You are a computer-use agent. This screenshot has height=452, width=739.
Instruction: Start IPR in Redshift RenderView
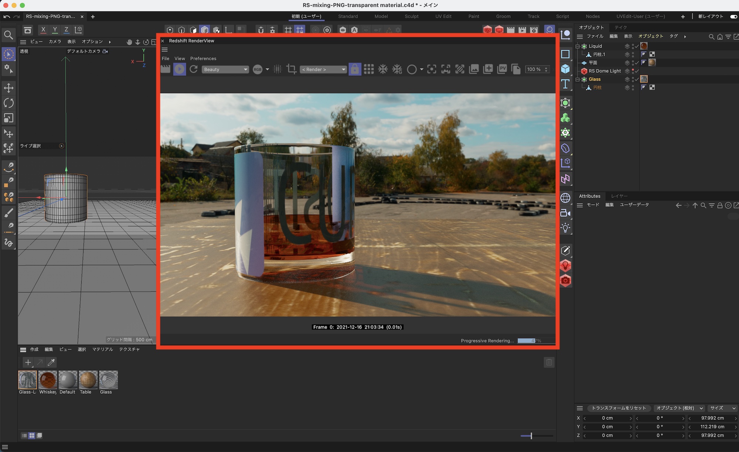click(x=180, y=69)
